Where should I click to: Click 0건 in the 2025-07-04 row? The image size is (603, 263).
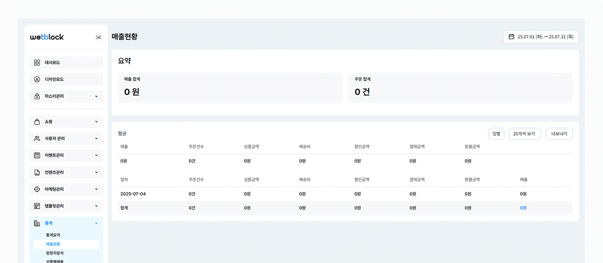(x=192, y=194)
